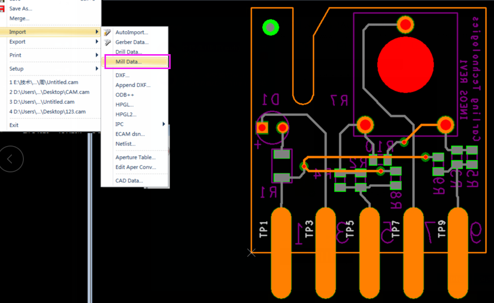494x303 pixels.
Task: Open recent file CAM.cam
Action: [x=49, y=92]
